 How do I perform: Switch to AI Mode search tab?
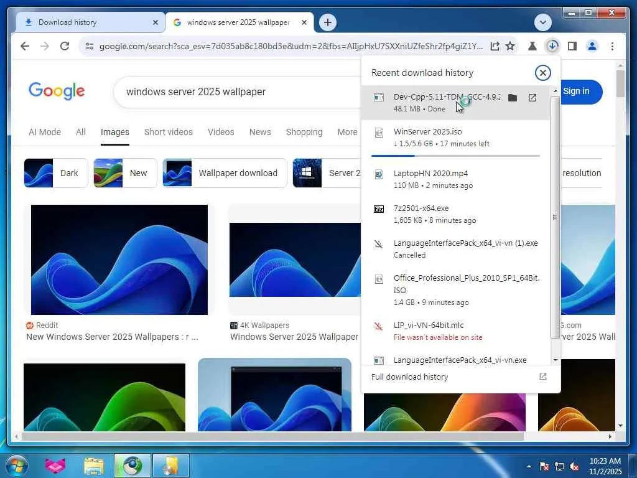[45, 132]
